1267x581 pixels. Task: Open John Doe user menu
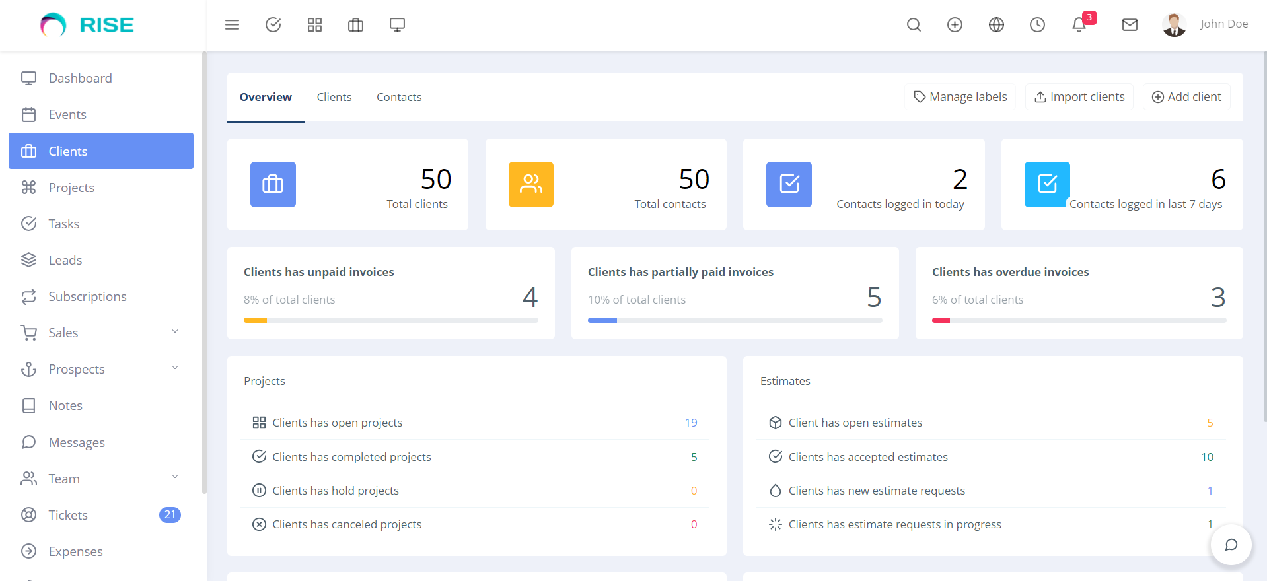[1205, 24]
